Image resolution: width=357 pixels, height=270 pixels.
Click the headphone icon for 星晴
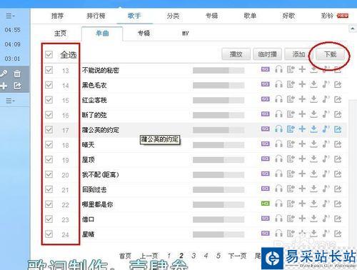pyautogui.click(x=278, y=234)
